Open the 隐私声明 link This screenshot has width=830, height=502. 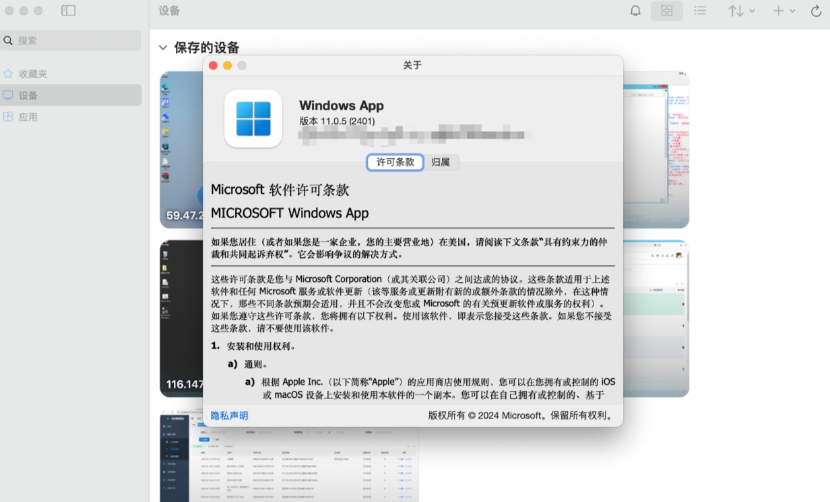229,416
